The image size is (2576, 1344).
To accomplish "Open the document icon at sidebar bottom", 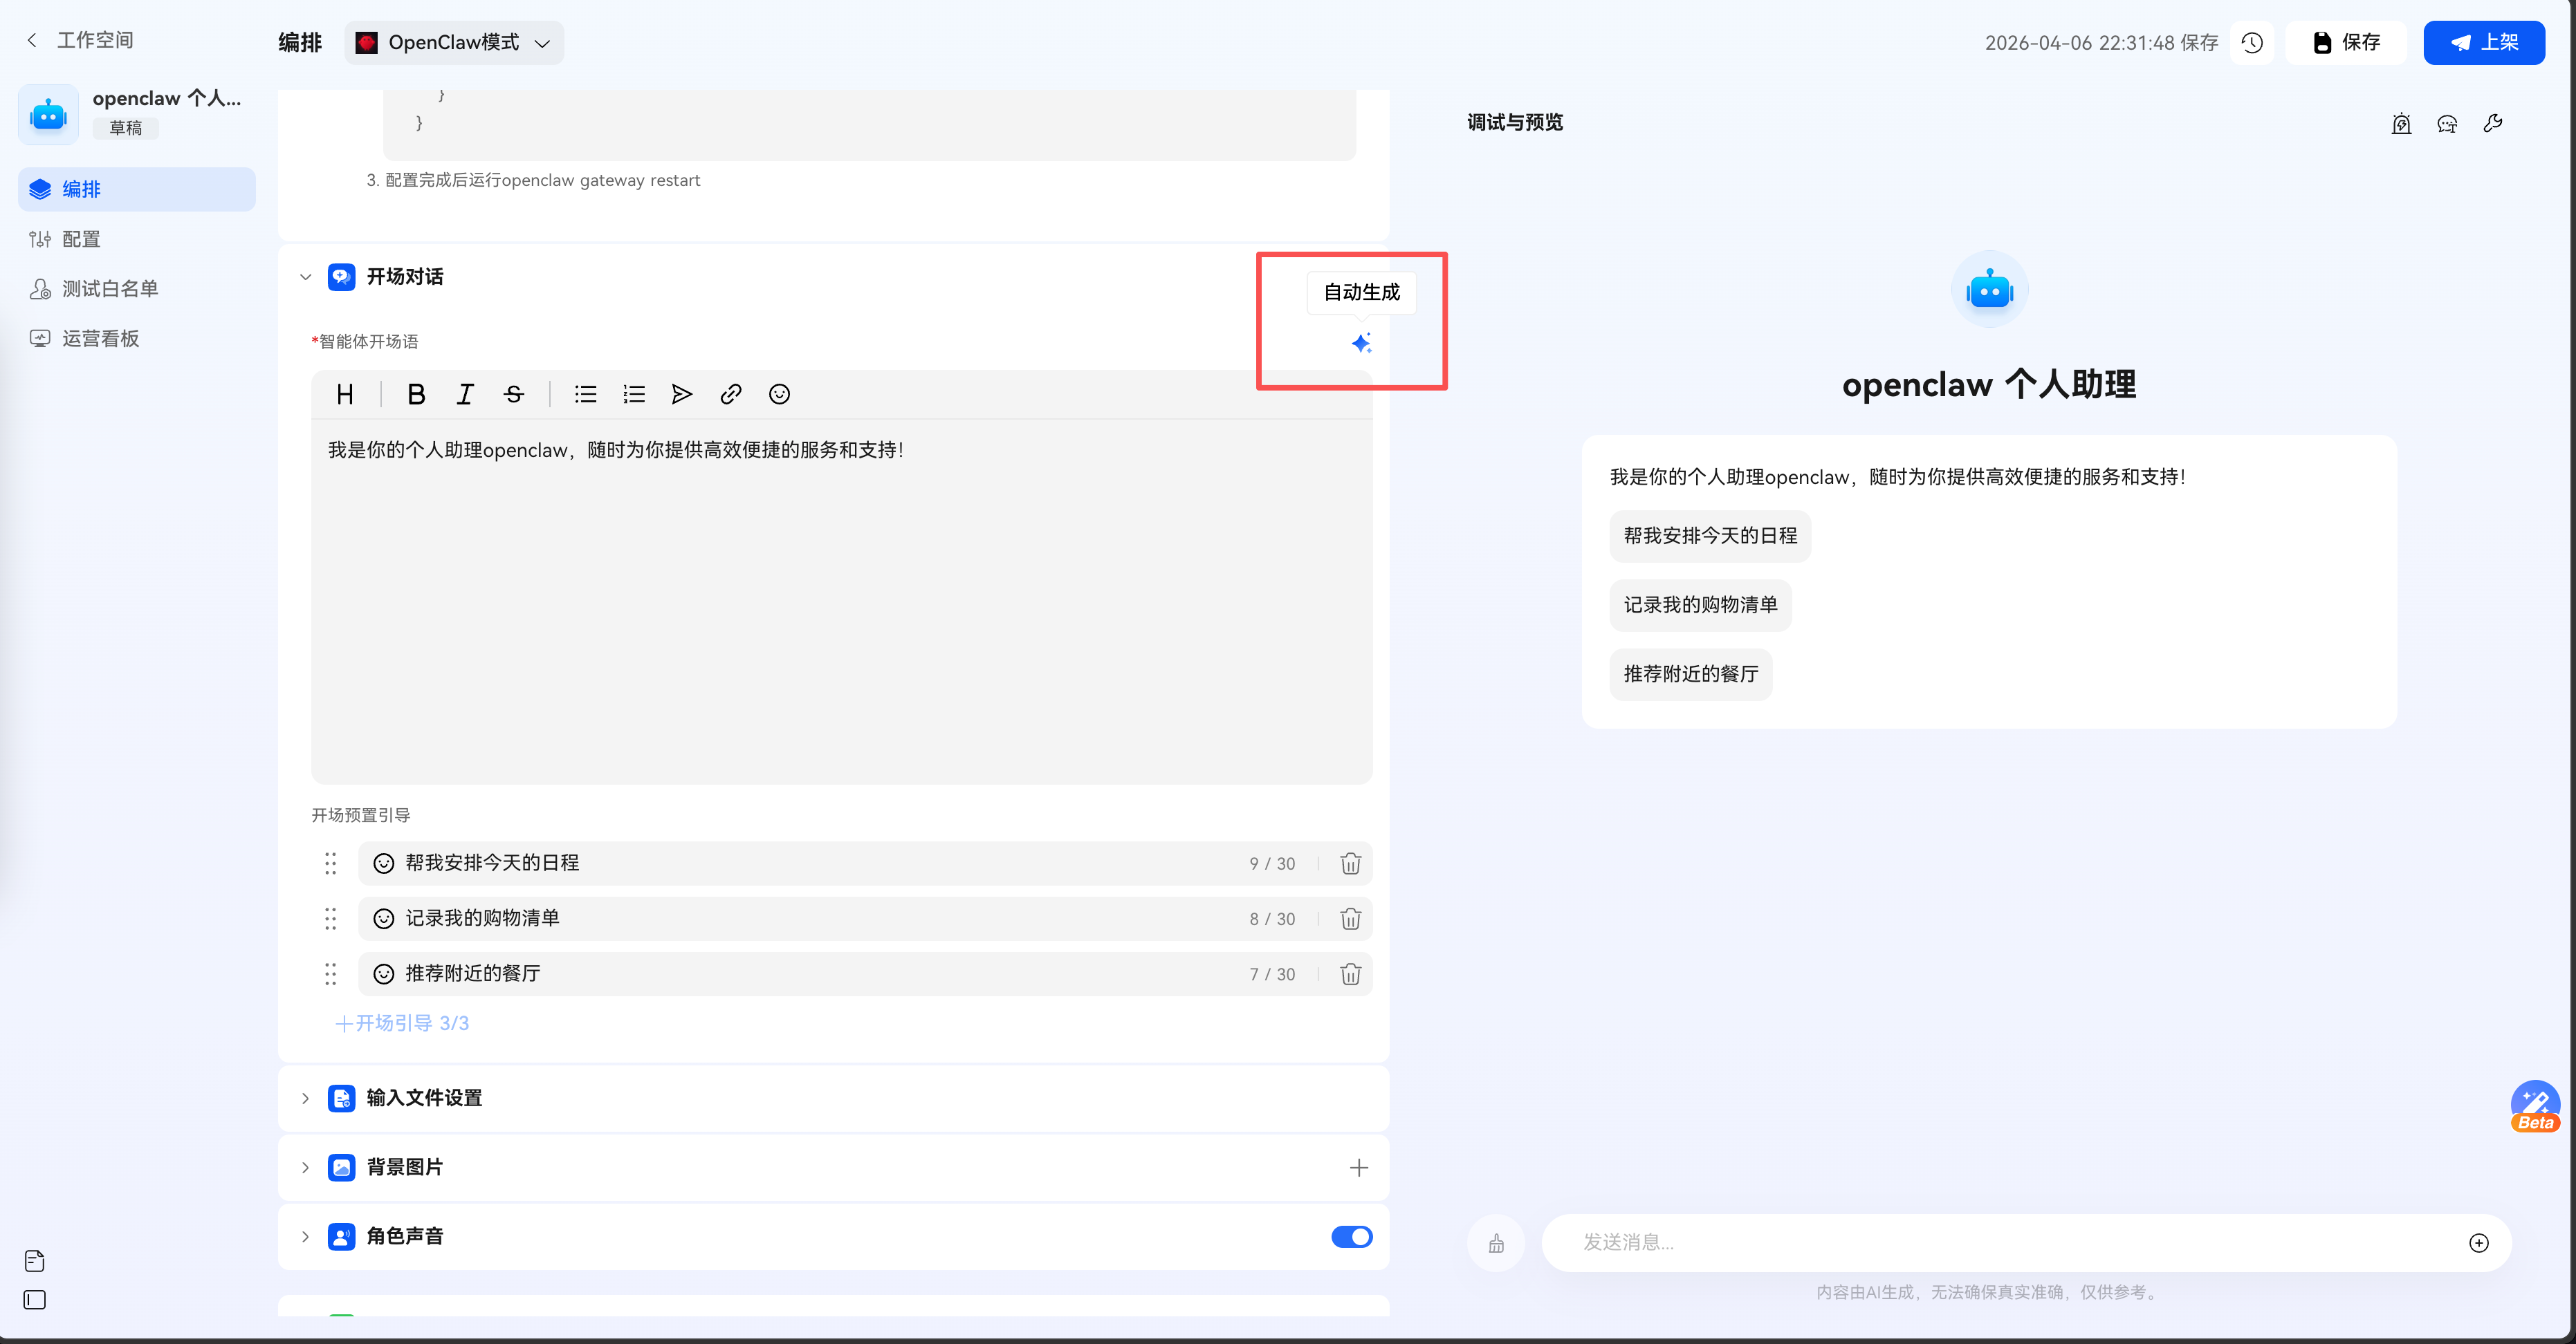I will (x=35, y=1261).
